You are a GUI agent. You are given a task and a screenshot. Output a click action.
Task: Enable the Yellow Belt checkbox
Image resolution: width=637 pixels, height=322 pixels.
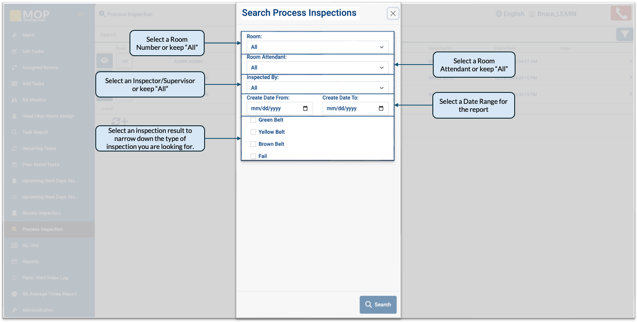[254, 132]
